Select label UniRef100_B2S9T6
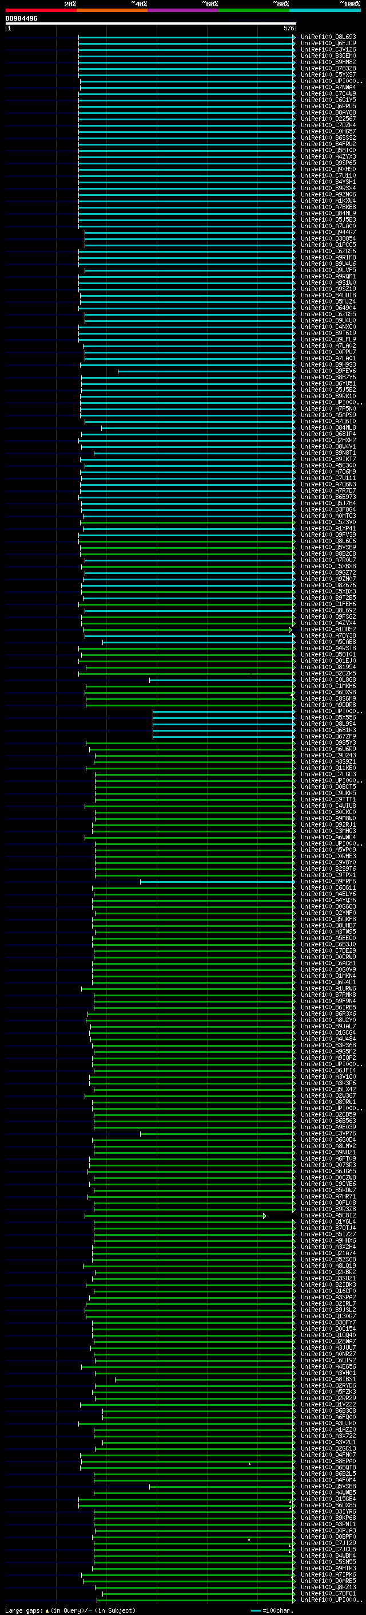Viewport: 366px width, 1615px height. coord(328,869)
